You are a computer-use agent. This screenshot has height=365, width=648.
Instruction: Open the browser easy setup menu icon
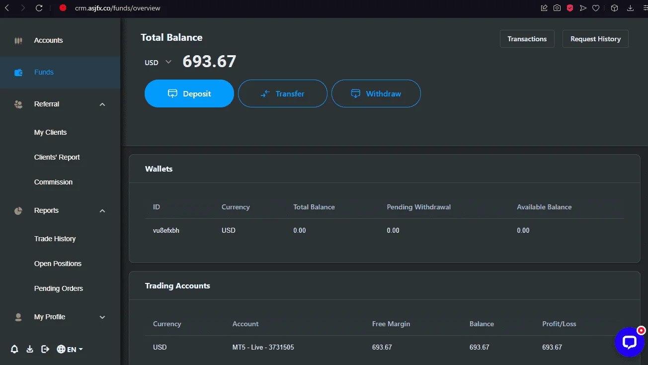pyautogui.click(x=645, y=8)
